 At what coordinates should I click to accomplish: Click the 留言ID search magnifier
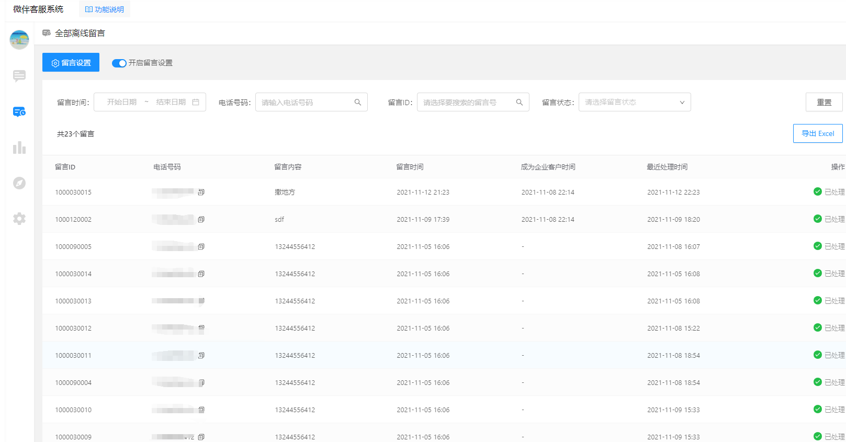(x=520, y=102)
